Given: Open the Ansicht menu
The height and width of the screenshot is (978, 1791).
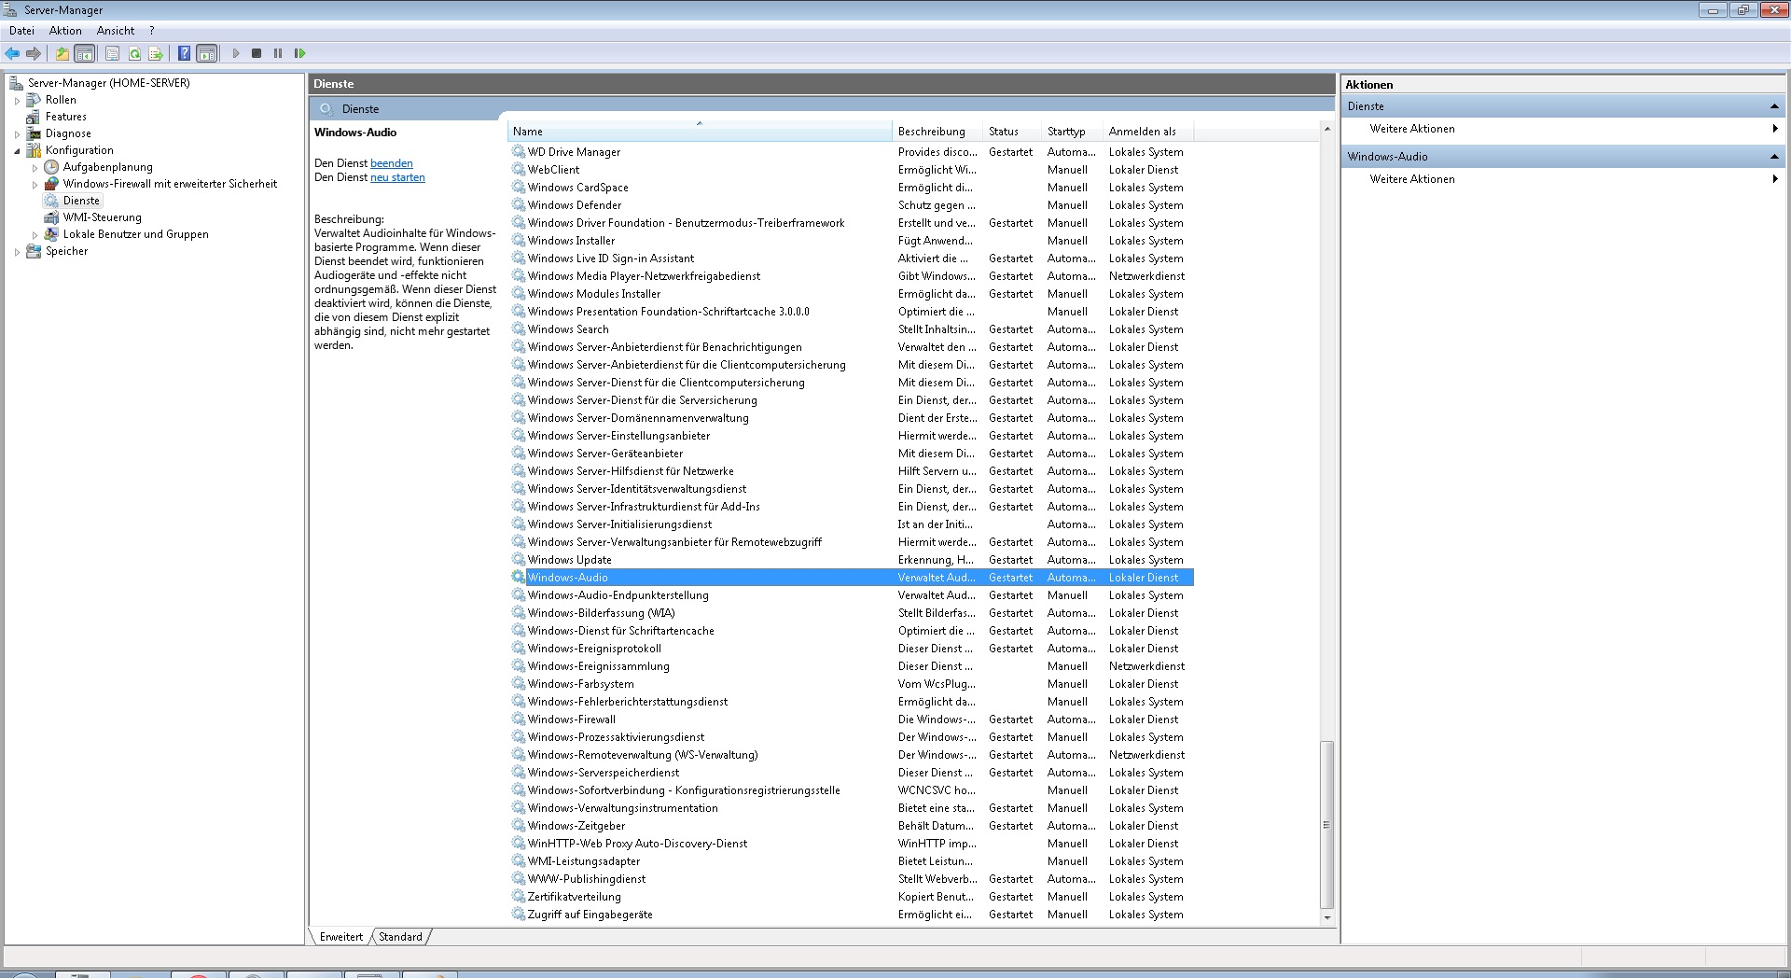Looking at the screenshot, I should pyautogui.click(x=116, y=31).
